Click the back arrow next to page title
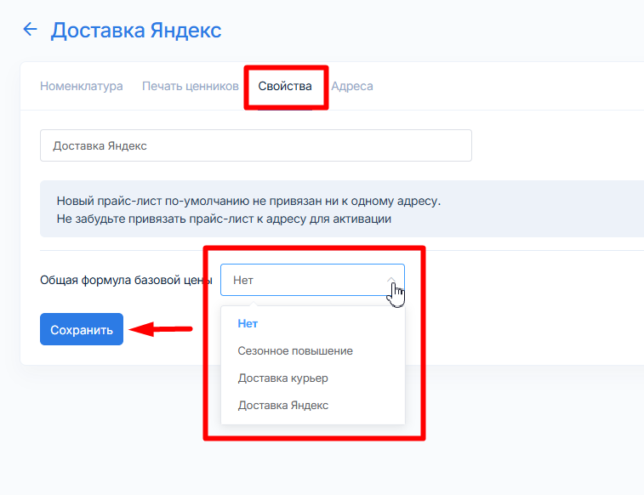This screenshot has height=495, width=644. (30, 30)
